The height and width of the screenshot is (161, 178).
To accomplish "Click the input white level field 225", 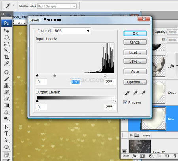I will coord(110,82).
